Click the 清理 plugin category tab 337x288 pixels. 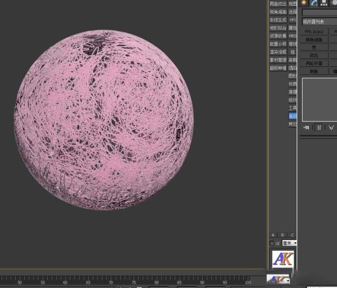coord(292,92)
